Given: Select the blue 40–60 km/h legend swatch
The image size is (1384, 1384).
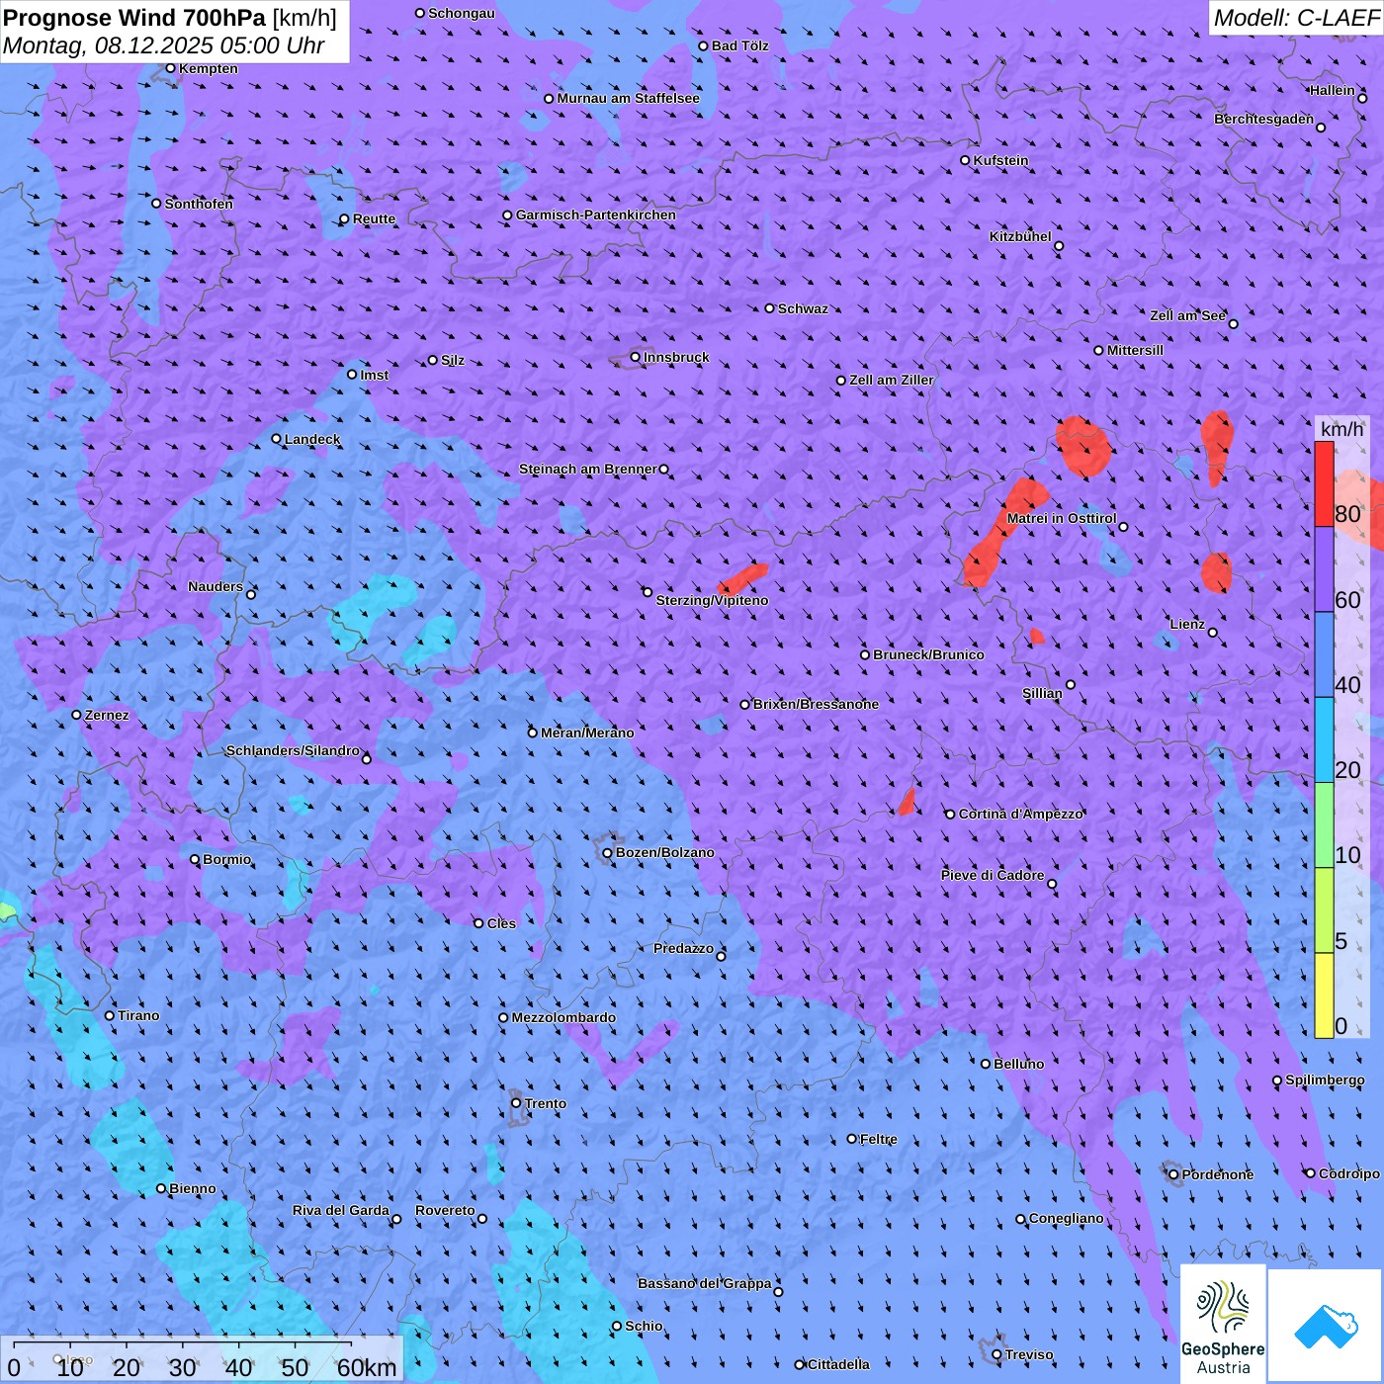Looking at the screenshot, I should pyautogui.click(x=1324, y=654).
